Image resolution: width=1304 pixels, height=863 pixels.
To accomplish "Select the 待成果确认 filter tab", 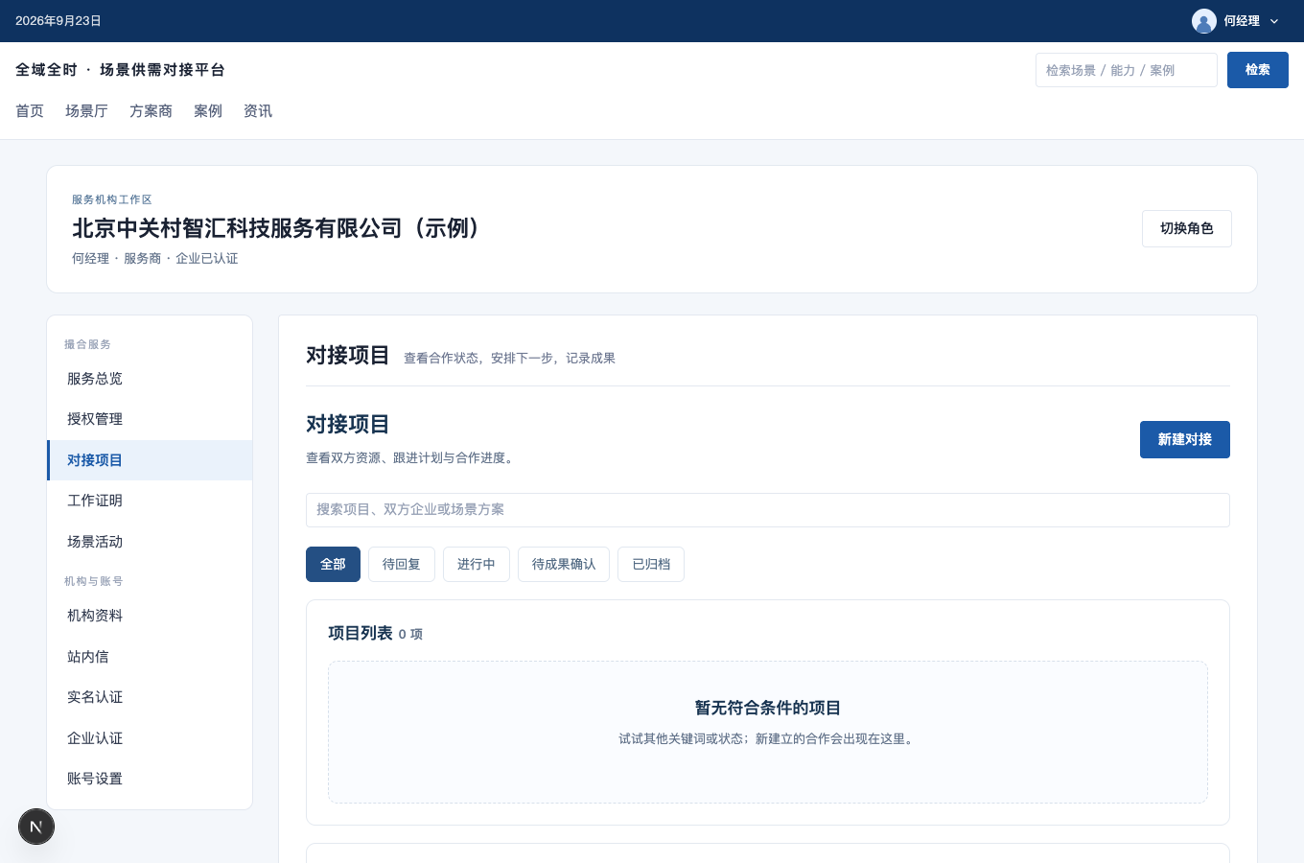I will pyautogui.click(x=564, y=565).
